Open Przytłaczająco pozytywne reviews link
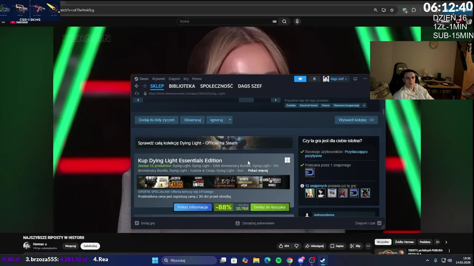The image size is (474, 266). [336, 154]
